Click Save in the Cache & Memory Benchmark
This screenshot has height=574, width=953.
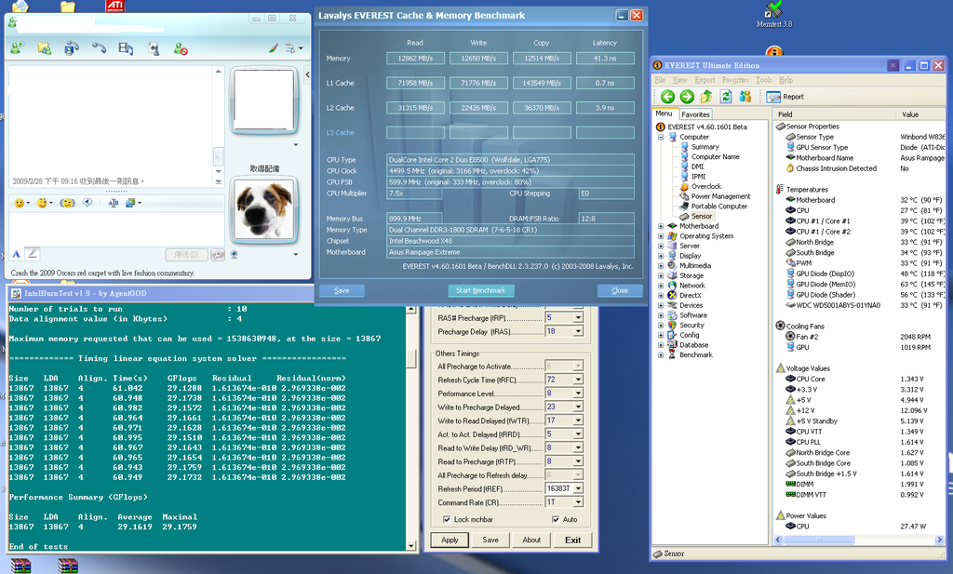click(x=342, y=290)
